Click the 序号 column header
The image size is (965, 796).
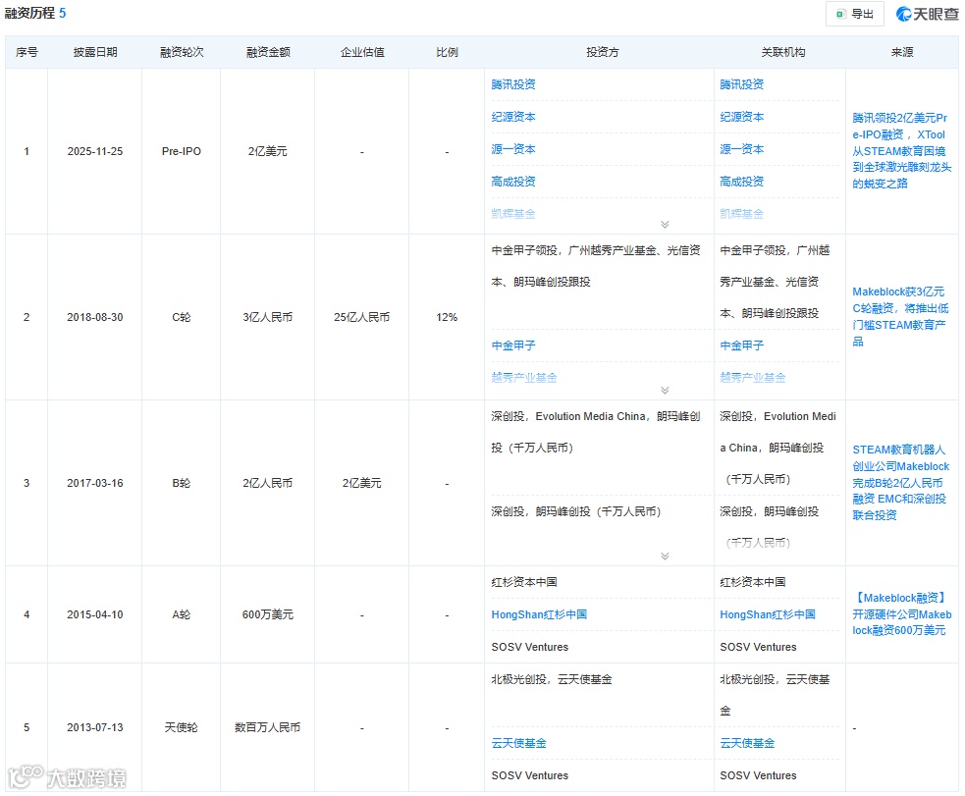tap(27, 52)
